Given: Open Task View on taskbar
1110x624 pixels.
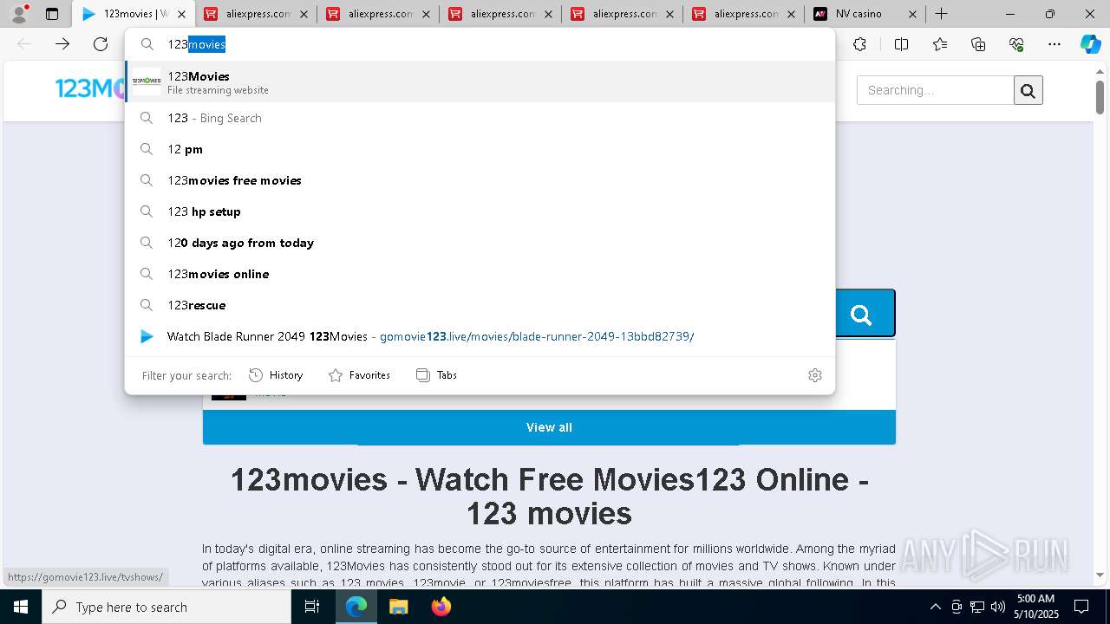Looking at the screenshot, I should 312,607.
